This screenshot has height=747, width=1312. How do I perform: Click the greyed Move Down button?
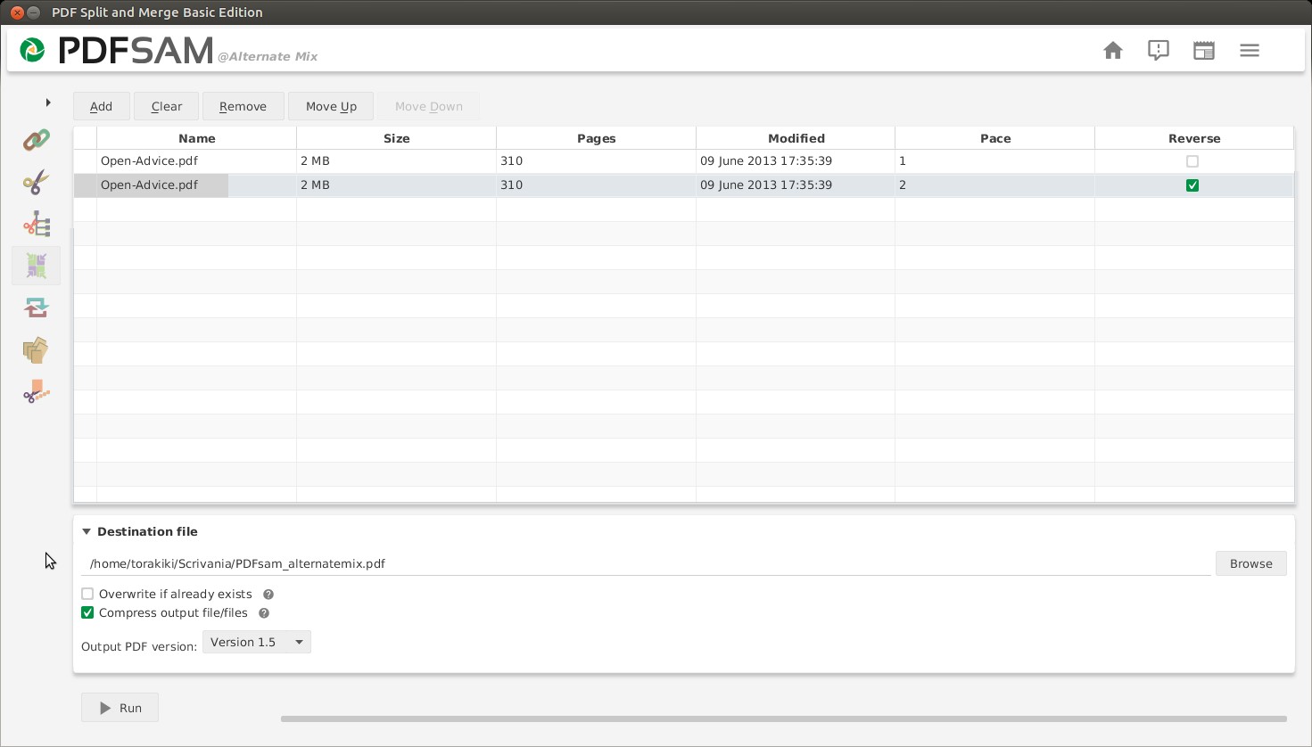point(429,106)
